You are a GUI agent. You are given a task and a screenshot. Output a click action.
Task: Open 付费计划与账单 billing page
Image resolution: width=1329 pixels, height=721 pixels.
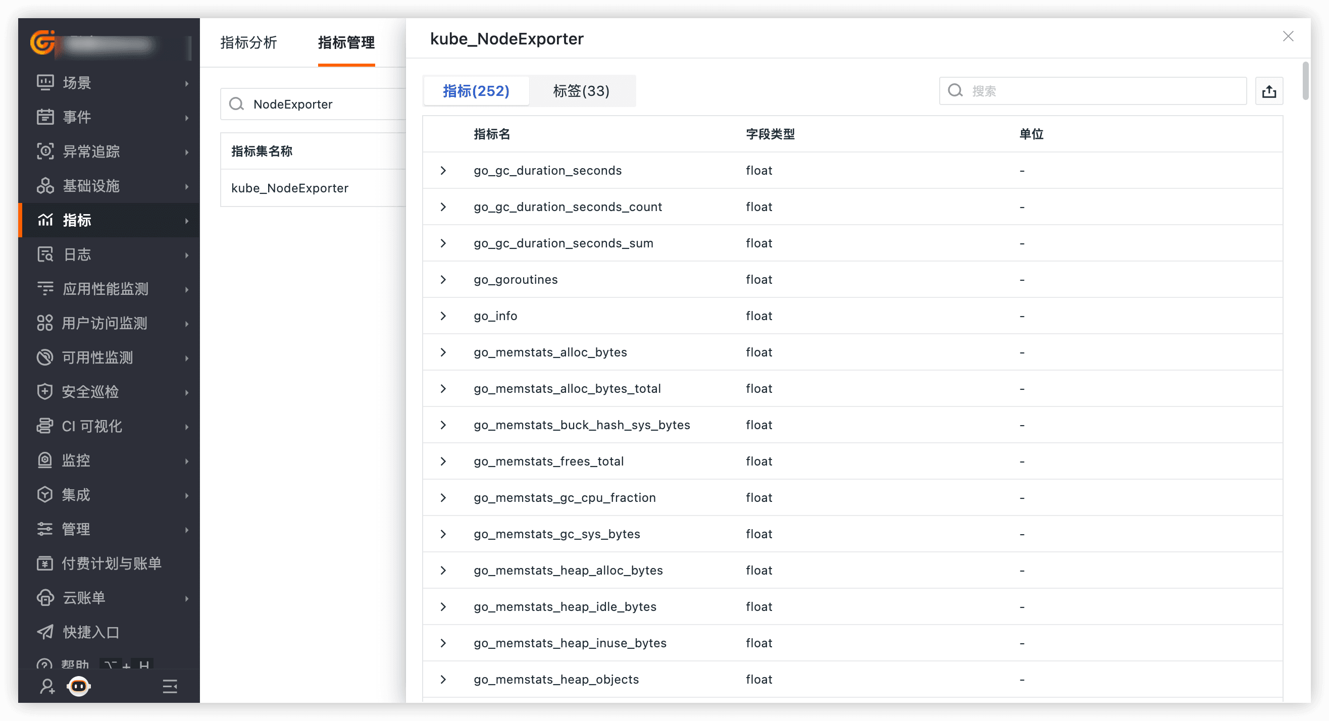pos(112,563)
